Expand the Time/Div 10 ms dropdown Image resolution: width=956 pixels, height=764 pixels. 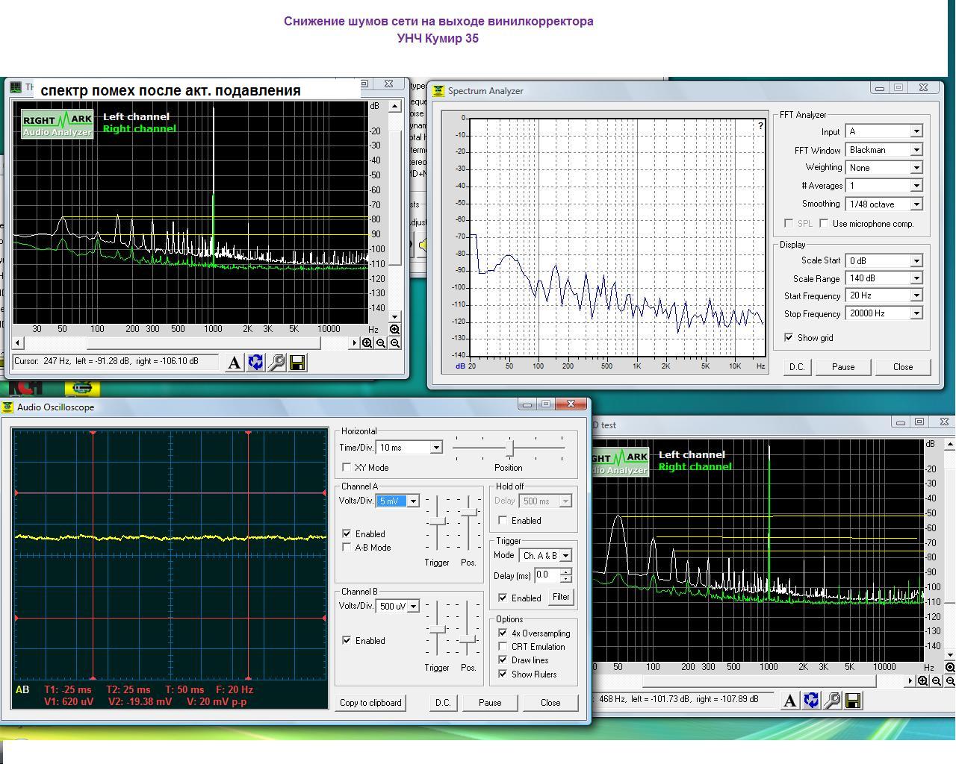click(x=436, y=448)
